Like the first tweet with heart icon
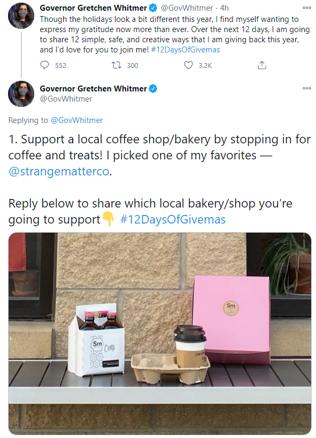Screen dimensions: 316x438 pos(188,65)
